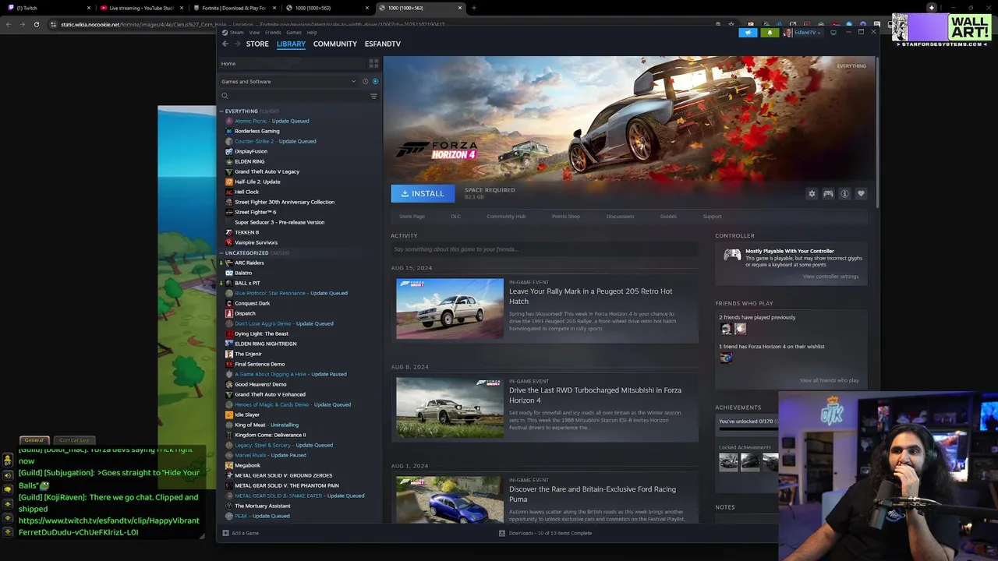The width and height of the screenshot is (998, 561).
Task: Open Steam announcements megaphone icon
Action: [x=748, y=33]
